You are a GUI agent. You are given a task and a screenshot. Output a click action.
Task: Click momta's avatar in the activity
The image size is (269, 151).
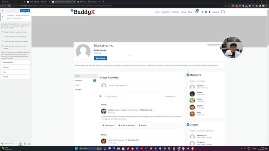(104, 111)
